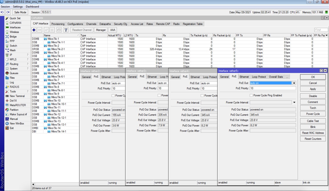329x191 pixels.
Task: Expand Routing submenu
Action: 28,64
